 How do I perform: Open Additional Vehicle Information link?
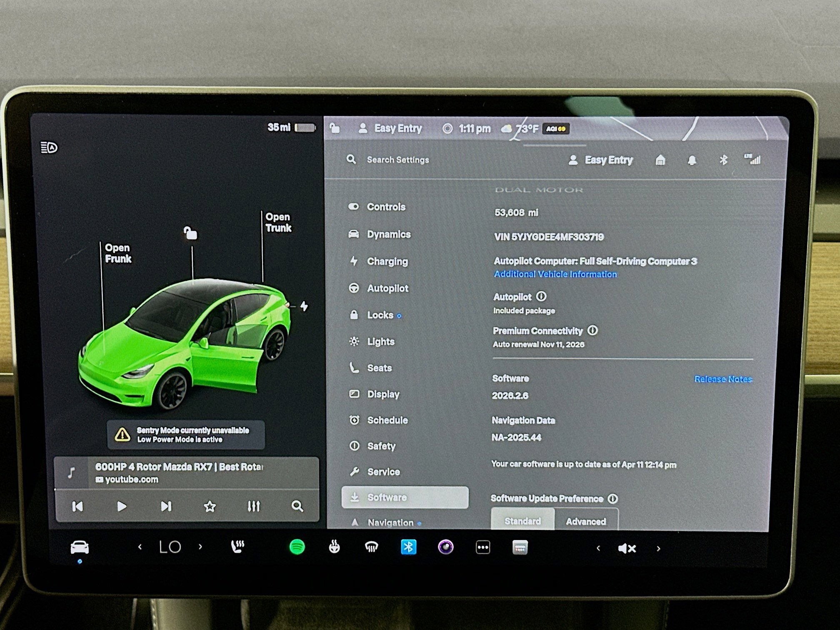(555, 274)
